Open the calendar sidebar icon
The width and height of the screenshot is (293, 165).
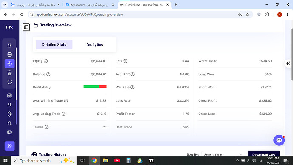[x=9, y=96]
